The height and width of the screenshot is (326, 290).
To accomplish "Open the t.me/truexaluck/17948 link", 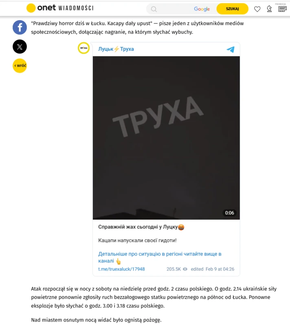I will point(121,269).
